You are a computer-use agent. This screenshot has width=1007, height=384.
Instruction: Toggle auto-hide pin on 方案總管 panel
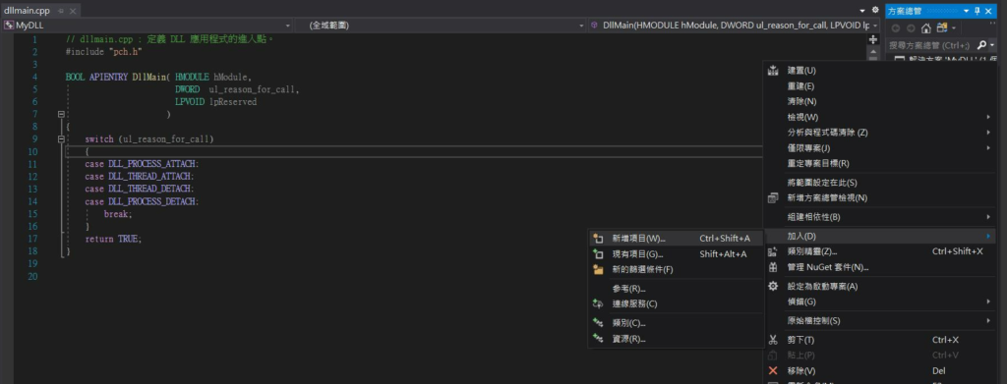(x=977, y=11)
